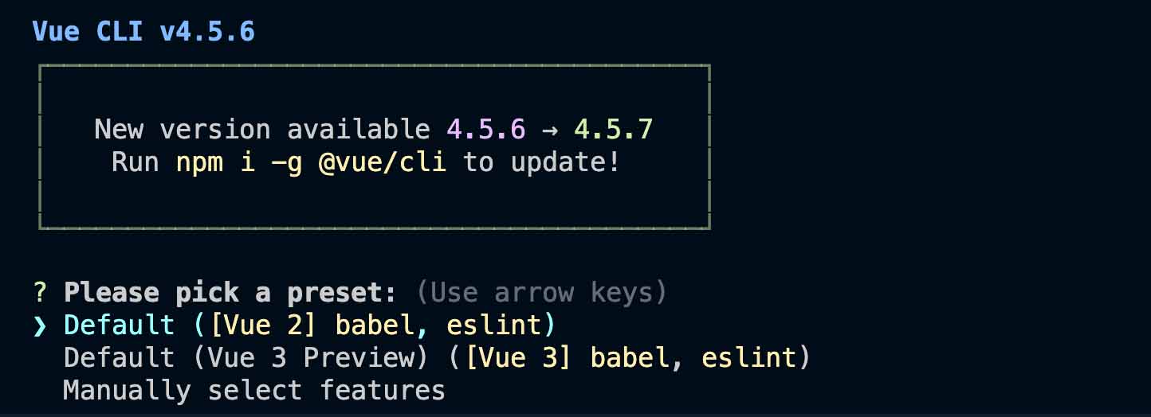This screenshot has height=417, width=1151.
Task: Click the yellow 'babel, eslint' on the Vue 3 line
Action: pyautogui.click(x=693, y=358)
